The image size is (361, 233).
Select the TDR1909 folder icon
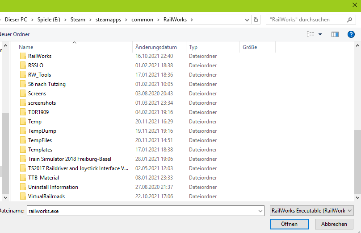(x=23, y=112)
